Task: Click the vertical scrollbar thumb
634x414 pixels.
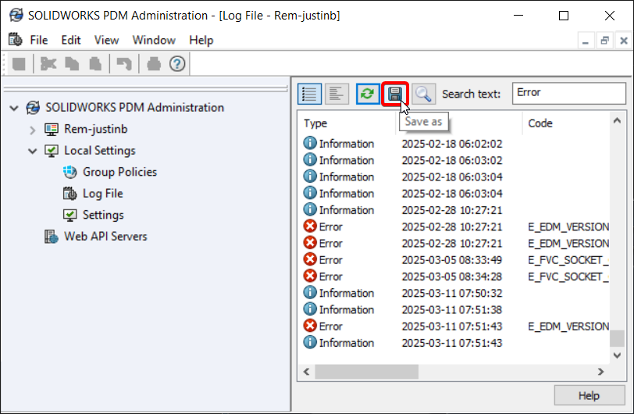Action: (x=617, y=339)
